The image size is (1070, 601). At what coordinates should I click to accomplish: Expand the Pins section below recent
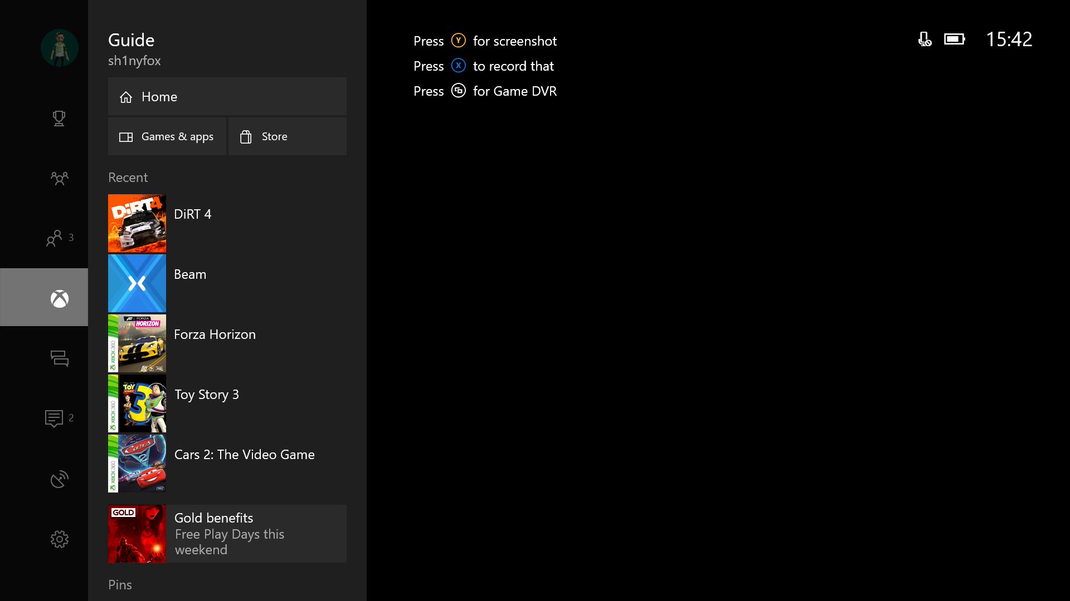[120, 585]
